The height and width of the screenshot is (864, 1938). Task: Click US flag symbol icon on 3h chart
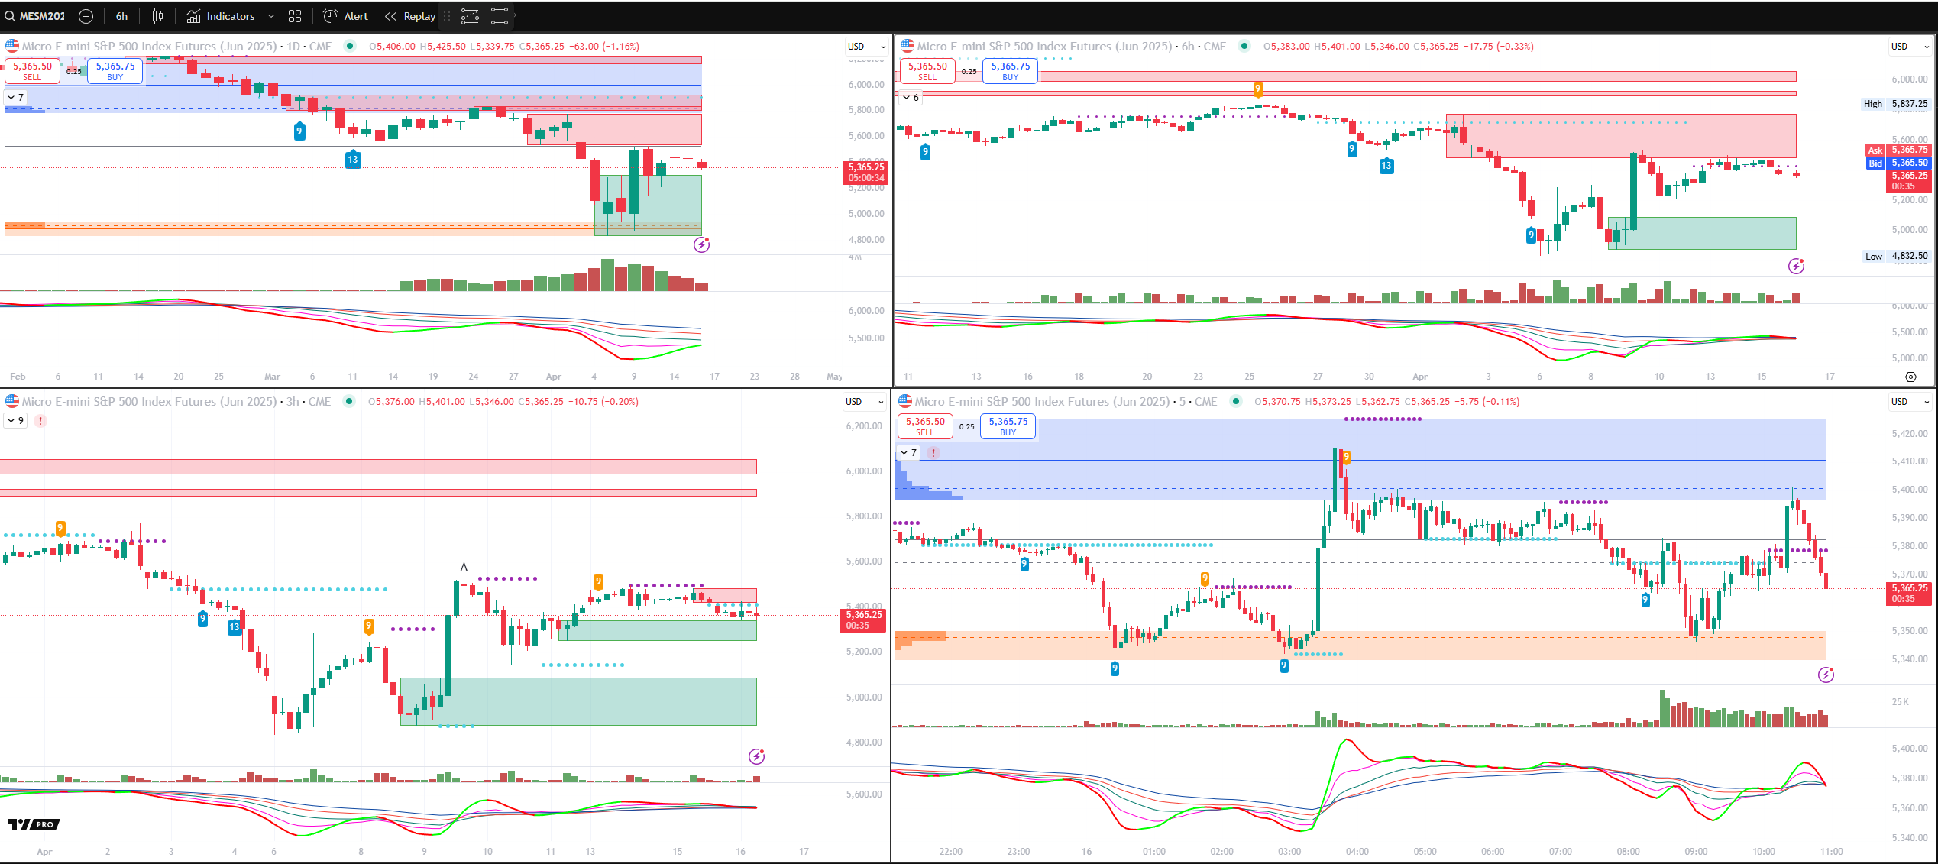click(12, 401)
